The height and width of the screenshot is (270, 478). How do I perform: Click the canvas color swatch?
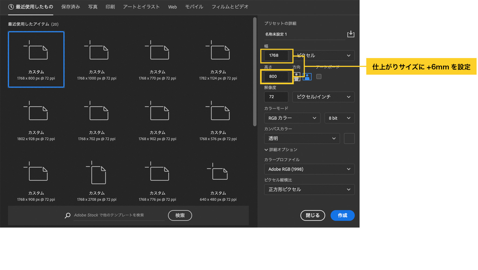(x=349, y=138)
